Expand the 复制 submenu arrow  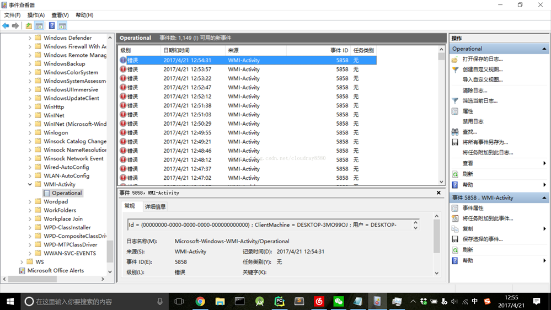[544, 229]
